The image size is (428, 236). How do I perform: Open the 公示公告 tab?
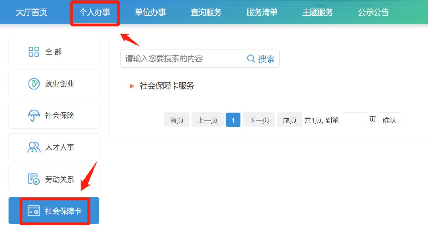point(373,12)
